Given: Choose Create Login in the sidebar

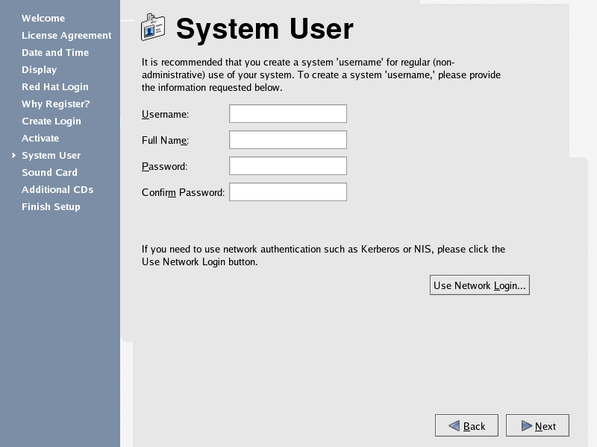Looking at the screenshot, I should coord(51,121).
